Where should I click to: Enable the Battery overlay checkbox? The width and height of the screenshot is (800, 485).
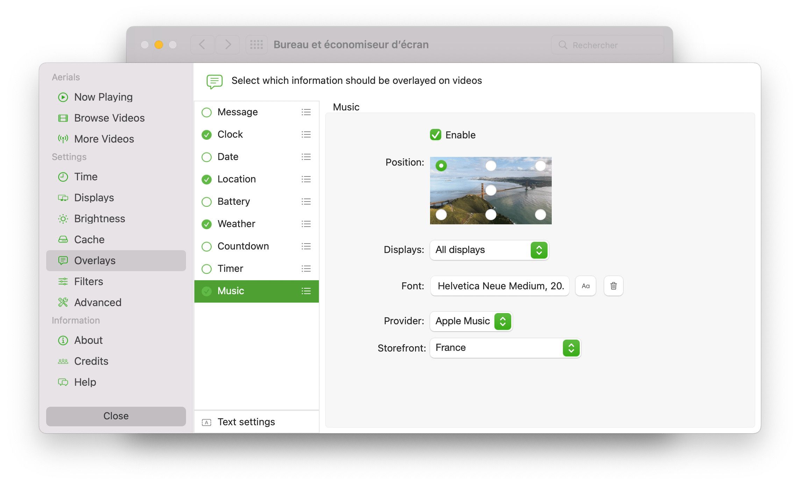(x=207, y=202)
